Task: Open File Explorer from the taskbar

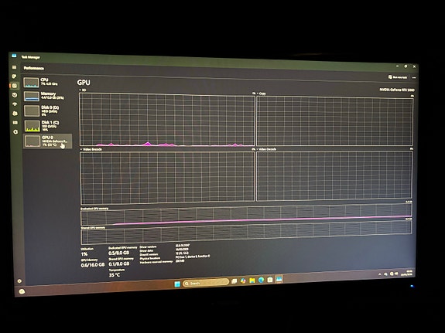Action: coord(252,280)
